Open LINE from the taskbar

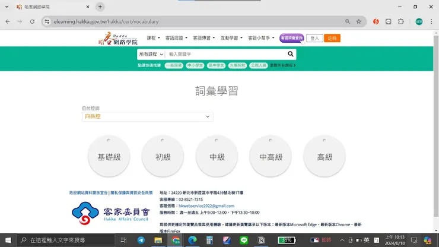pyautogui.click(x=244, y=240)
